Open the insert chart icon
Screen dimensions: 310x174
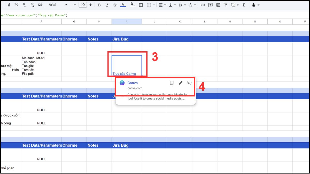[x=218, y=5]
